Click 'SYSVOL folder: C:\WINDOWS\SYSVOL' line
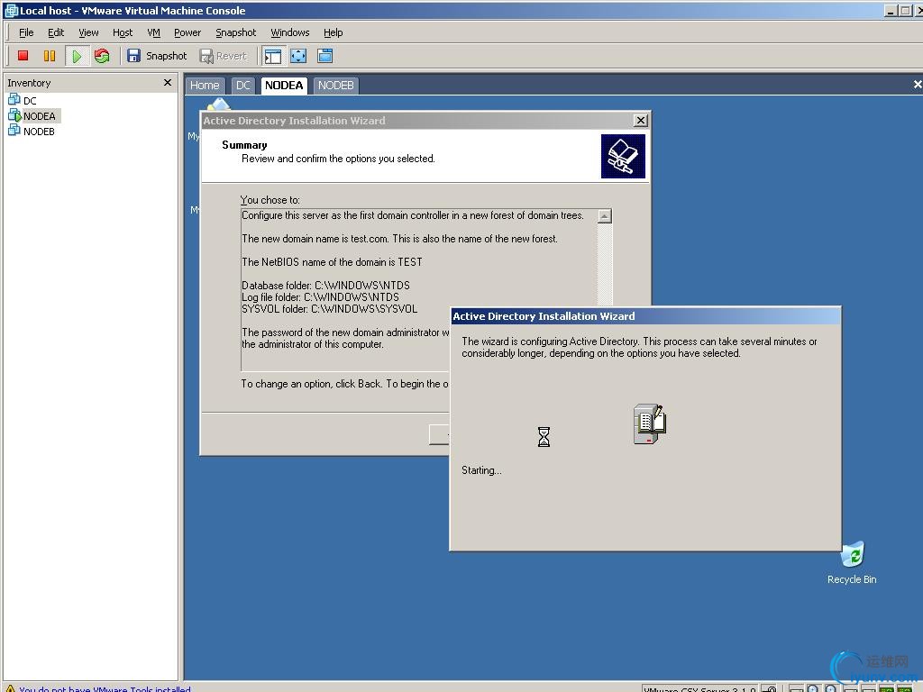 (x=330, y=309)
